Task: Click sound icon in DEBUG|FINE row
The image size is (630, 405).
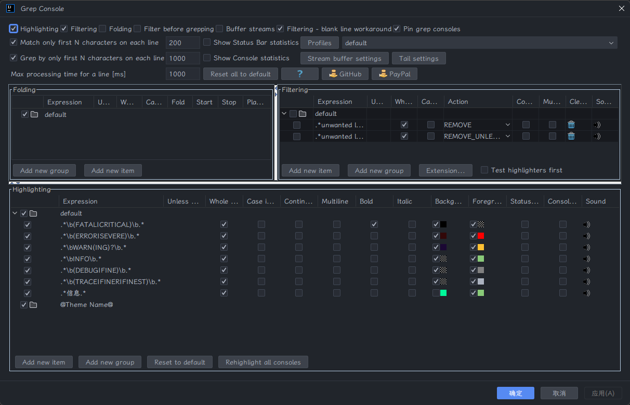Action: (x=587, y=271)
